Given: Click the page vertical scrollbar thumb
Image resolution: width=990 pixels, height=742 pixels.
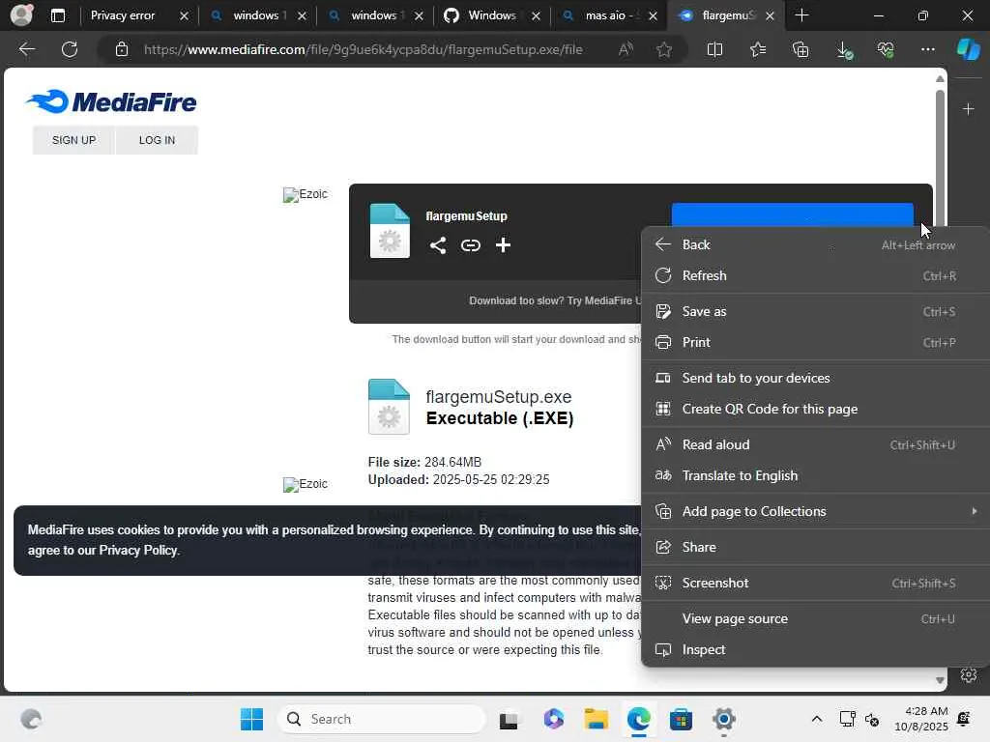Looking at the screenshot, I should [940, 157].
